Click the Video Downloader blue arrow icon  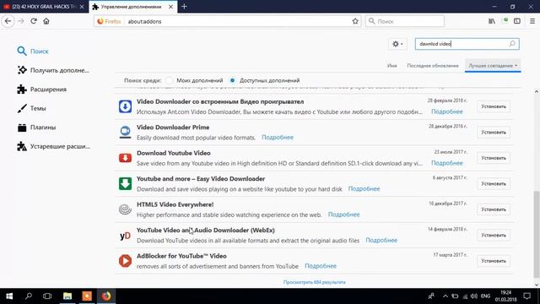(x=125, y=106)
